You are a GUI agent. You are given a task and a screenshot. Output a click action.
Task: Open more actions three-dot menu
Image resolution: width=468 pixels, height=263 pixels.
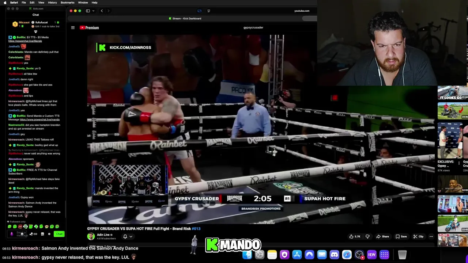pyautogui.click(x=431, y=236)
